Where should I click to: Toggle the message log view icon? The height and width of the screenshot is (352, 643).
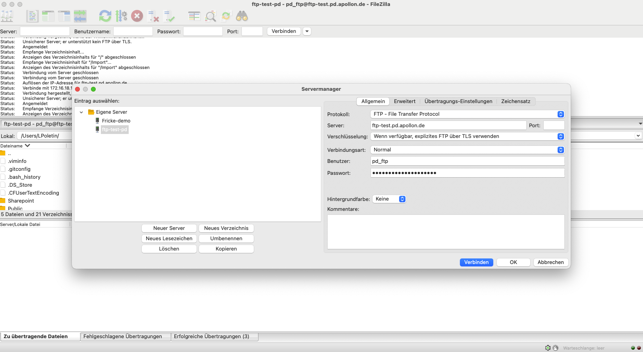pyautogui.click(x=32, y=16)
